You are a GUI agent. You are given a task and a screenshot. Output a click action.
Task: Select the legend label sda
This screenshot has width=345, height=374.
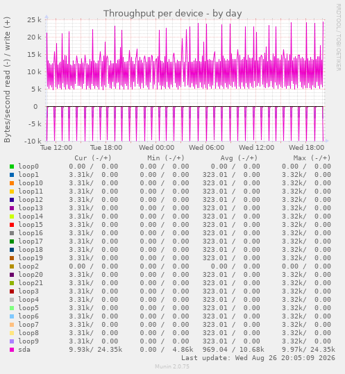pos(24,350)
